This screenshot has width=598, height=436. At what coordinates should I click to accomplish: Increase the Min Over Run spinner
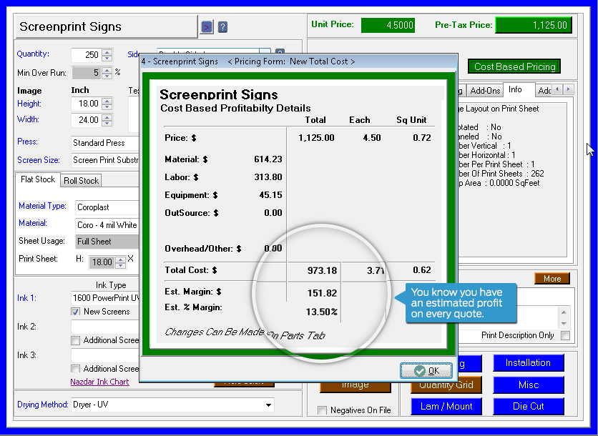coord(107,69)
